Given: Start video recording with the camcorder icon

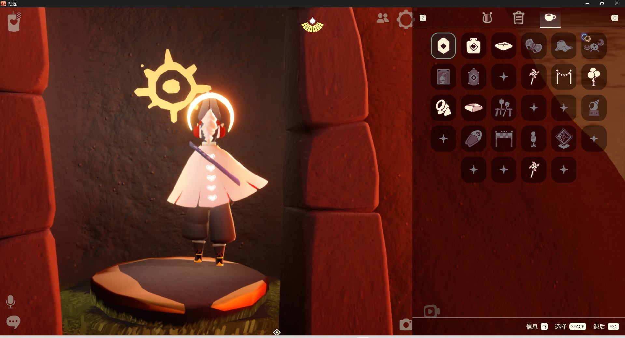Looking at the screenshot, I should coord(432,311).
